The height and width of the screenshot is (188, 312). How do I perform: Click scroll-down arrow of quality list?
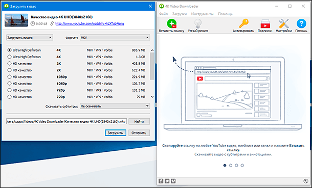(152, 97)
